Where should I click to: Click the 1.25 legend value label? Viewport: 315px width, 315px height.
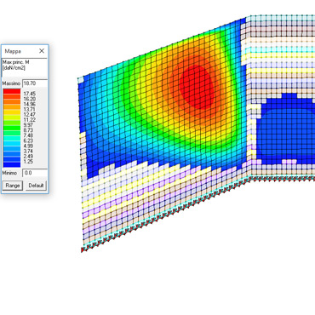click(x=29, y=162)
